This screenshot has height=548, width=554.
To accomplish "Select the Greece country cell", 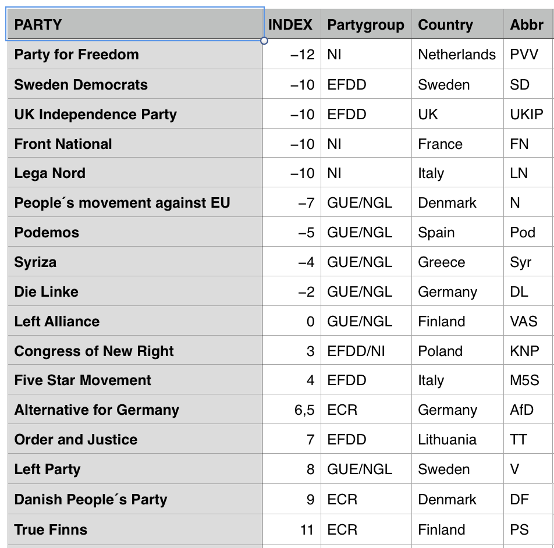I will (457, 262).
